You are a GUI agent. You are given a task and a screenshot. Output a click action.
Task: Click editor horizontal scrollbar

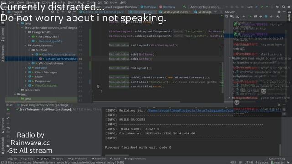tap(136, 102)
